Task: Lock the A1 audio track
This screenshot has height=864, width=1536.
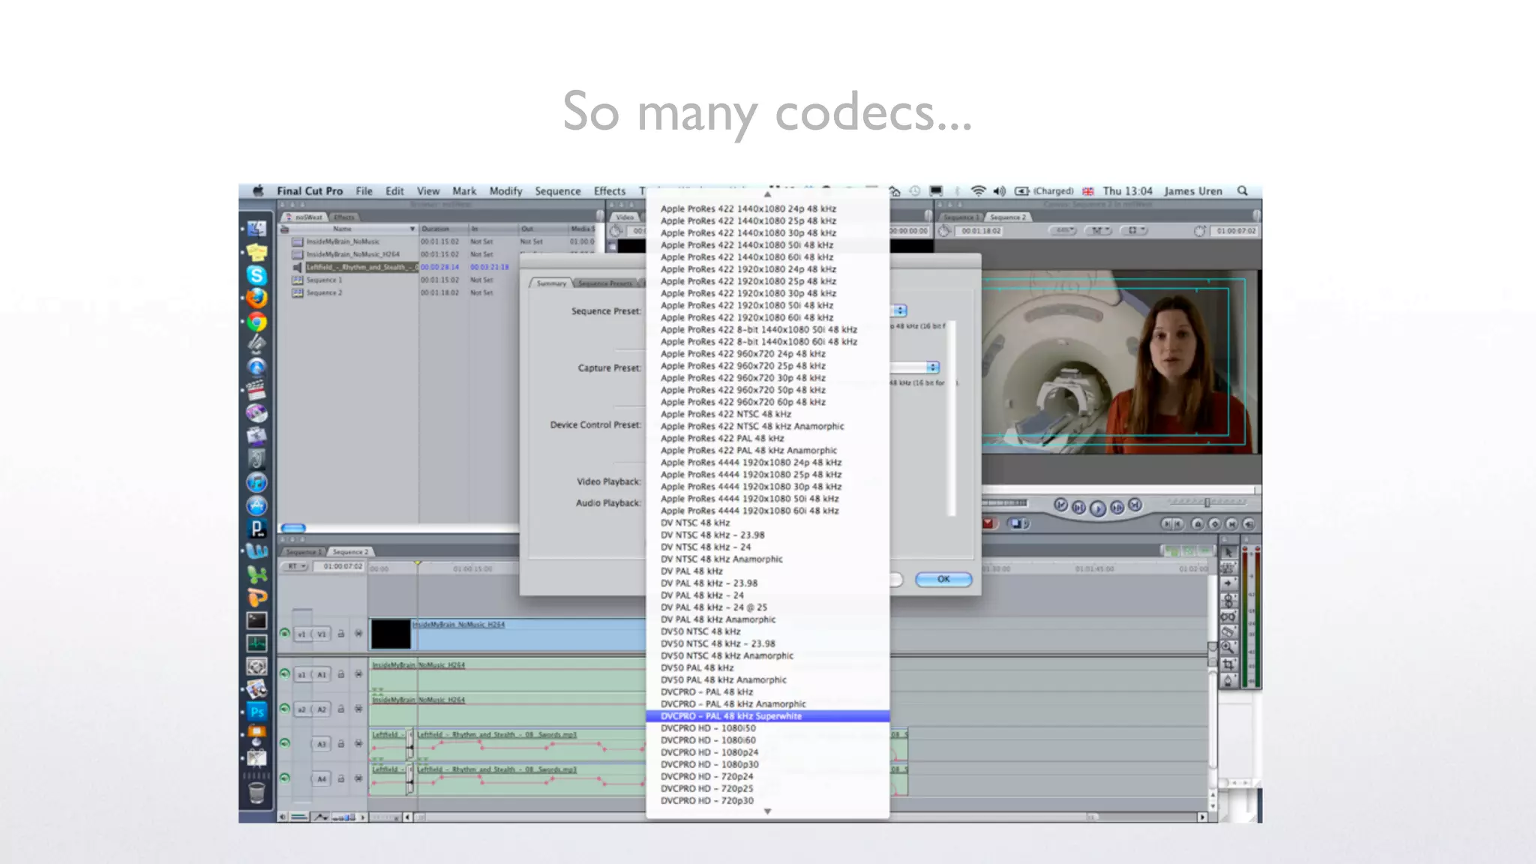Action: [340, 673]
